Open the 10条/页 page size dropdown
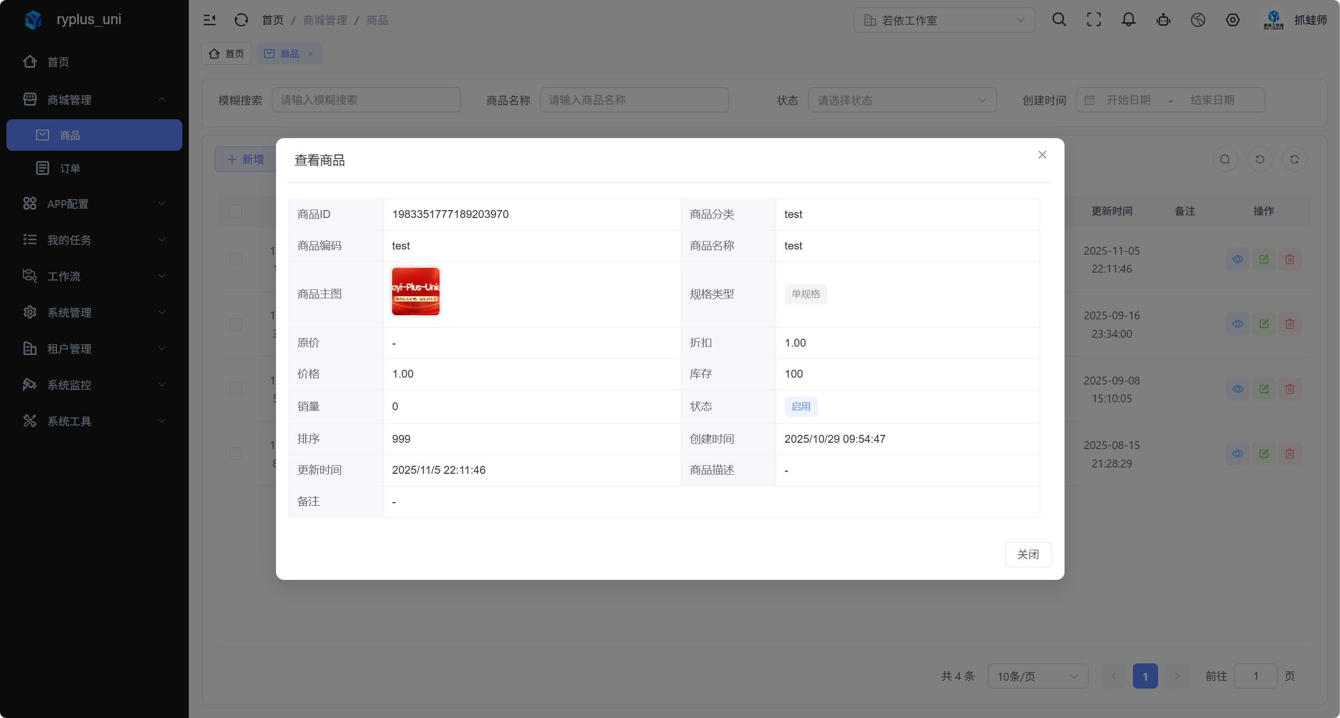1340x718 pixels. (1037, 676)
